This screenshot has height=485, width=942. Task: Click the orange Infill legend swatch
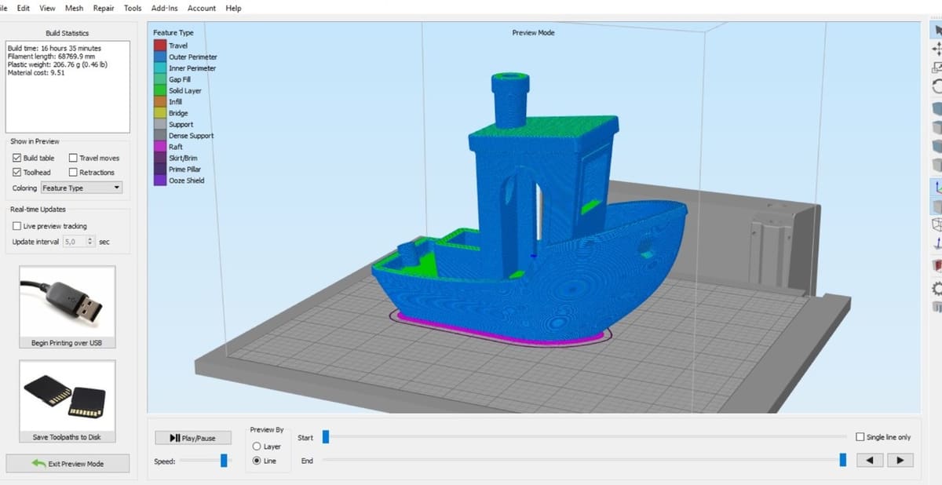pyautogui.click(x=160, y=101)
